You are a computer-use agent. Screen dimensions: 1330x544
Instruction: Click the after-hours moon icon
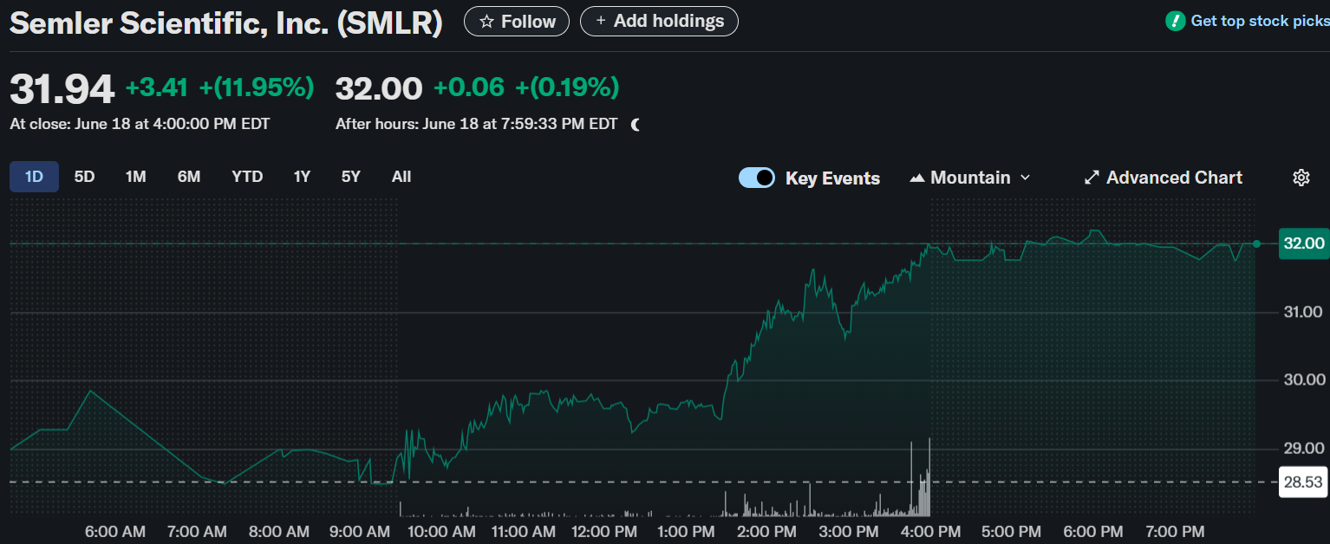[636, 125]
